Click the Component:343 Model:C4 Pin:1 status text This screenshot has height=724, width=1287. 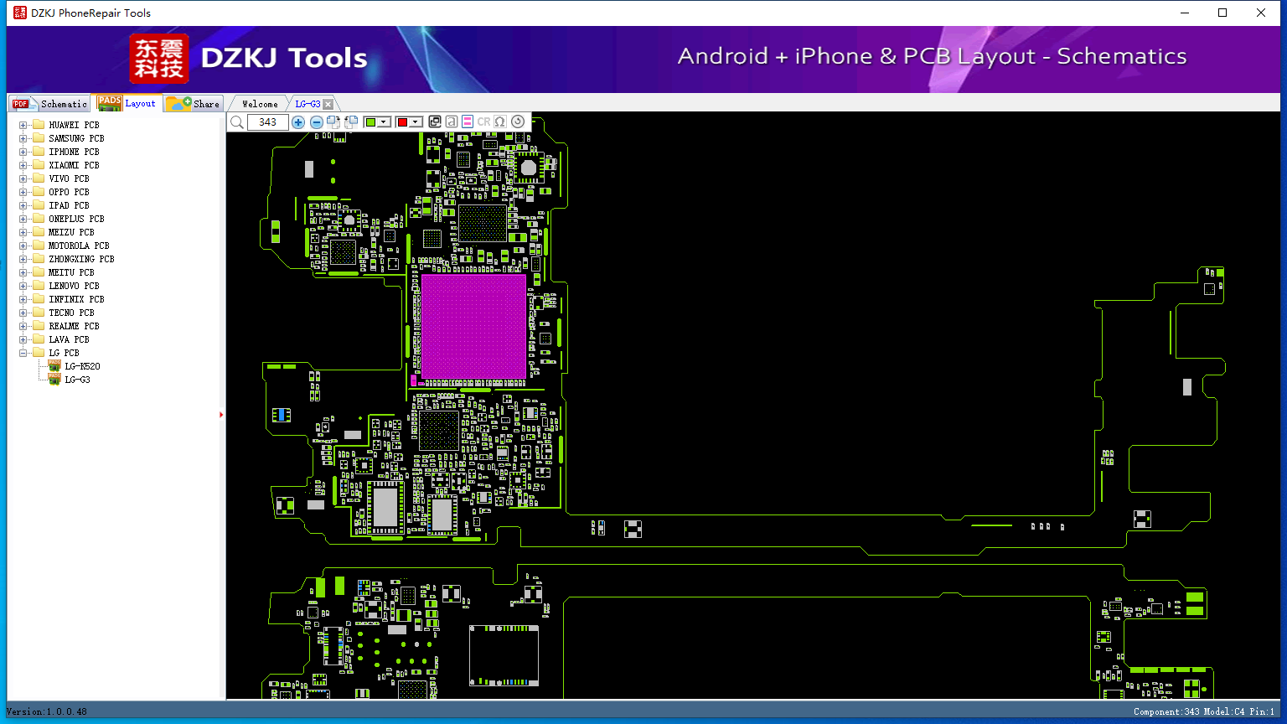click(1204, 711)
